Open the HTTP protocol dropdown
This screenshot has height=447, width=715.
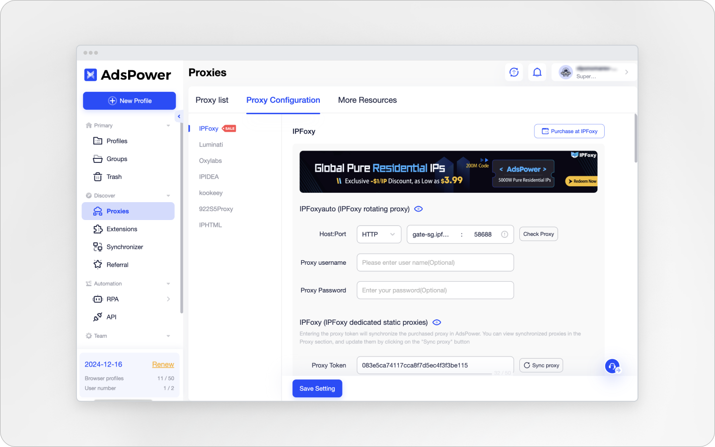(378, 234)
